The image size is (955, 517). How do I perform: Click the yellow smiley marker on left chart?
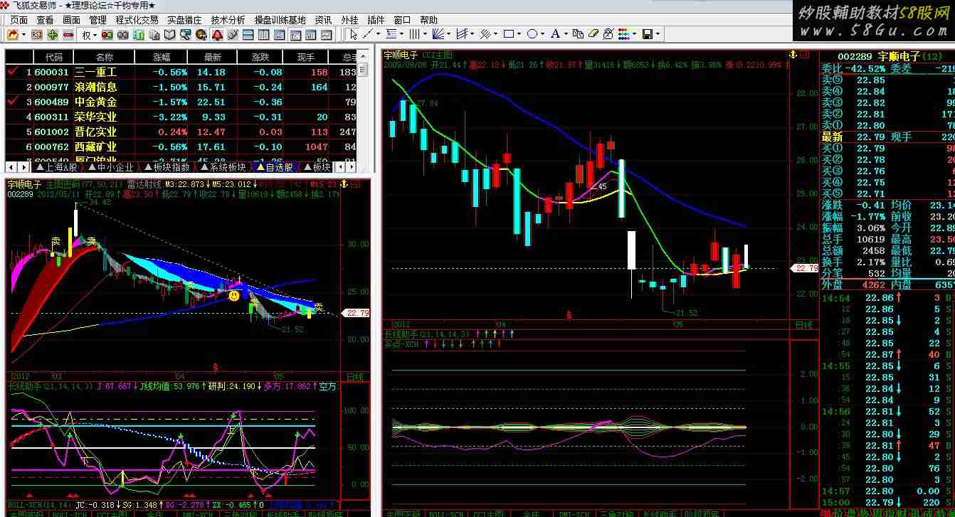coord(234,294)
